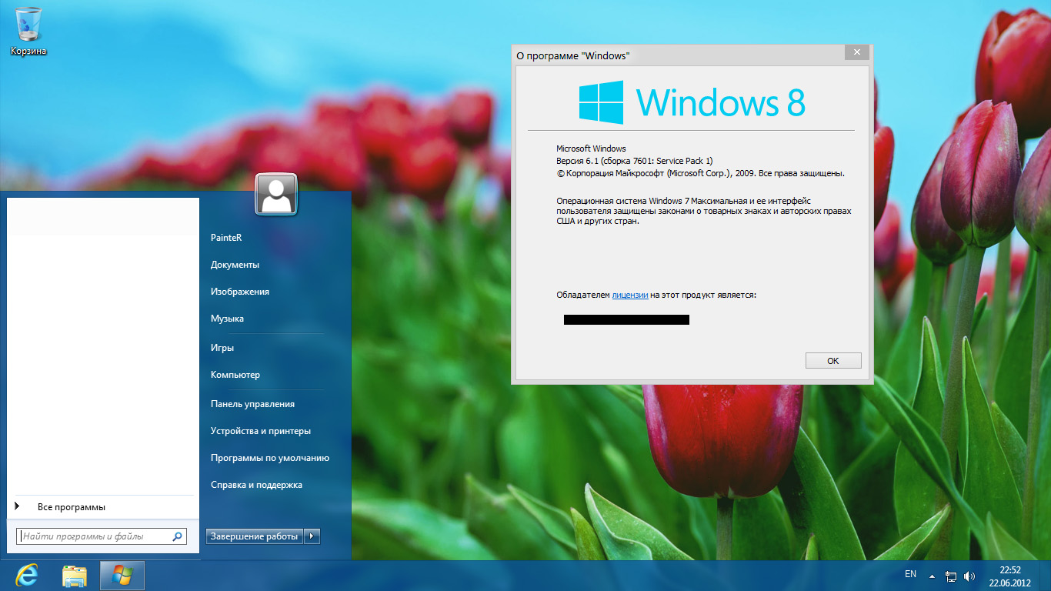Click the Windows 8 logo in the dialog
The width and height of the screenshot is (1051, 591).
pyautogui.click(x=692, y=102)
